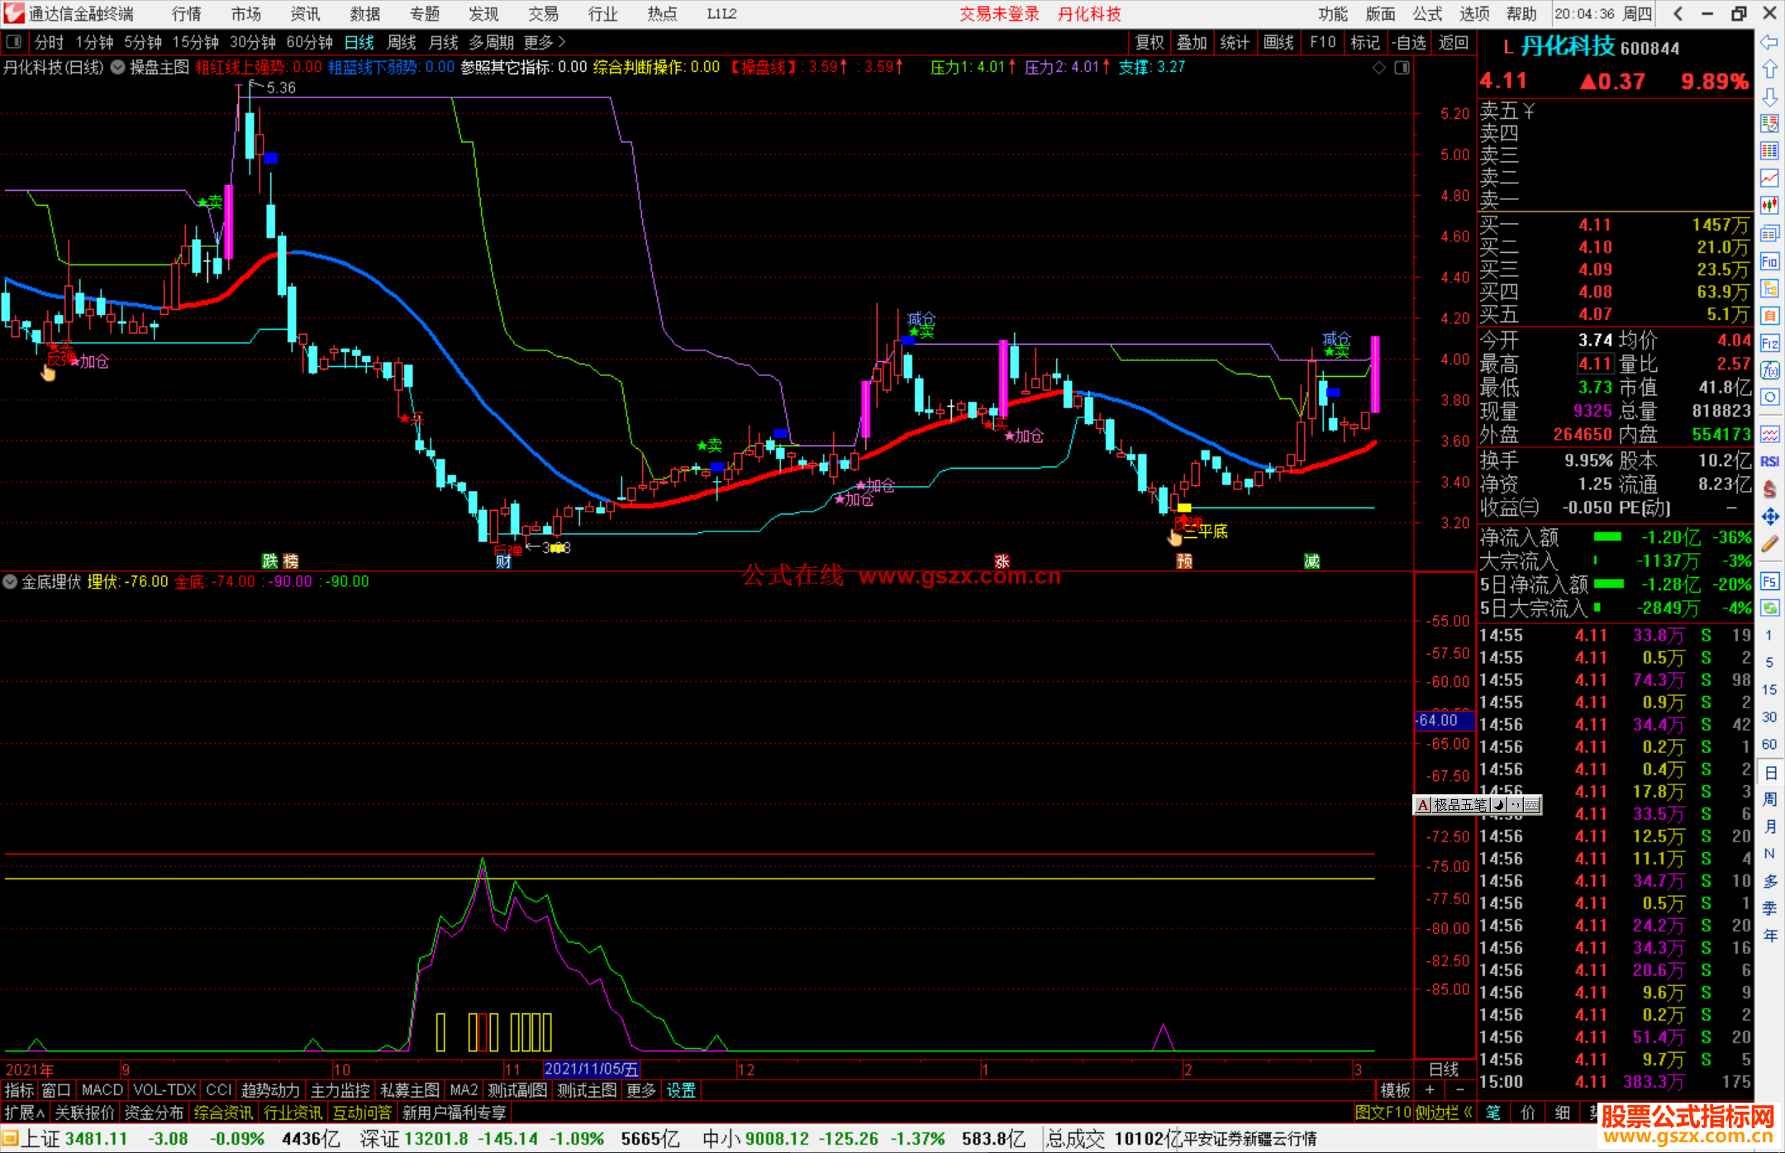Select the 60 minute period in sidebar
The image size is (1785, 1153).
(x=1768, y=745)
